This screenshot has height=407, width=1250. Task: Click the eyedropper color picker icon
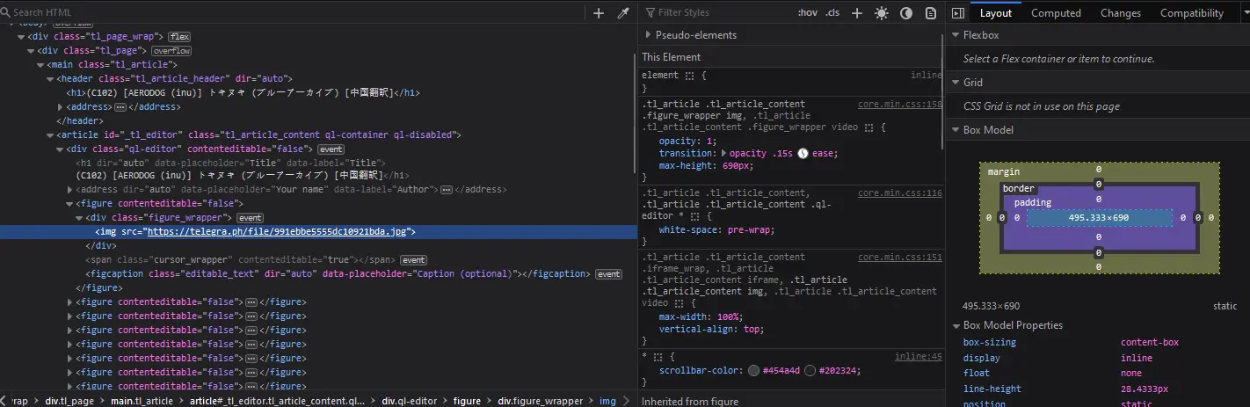pyautogui.click(x=623, y=13)
